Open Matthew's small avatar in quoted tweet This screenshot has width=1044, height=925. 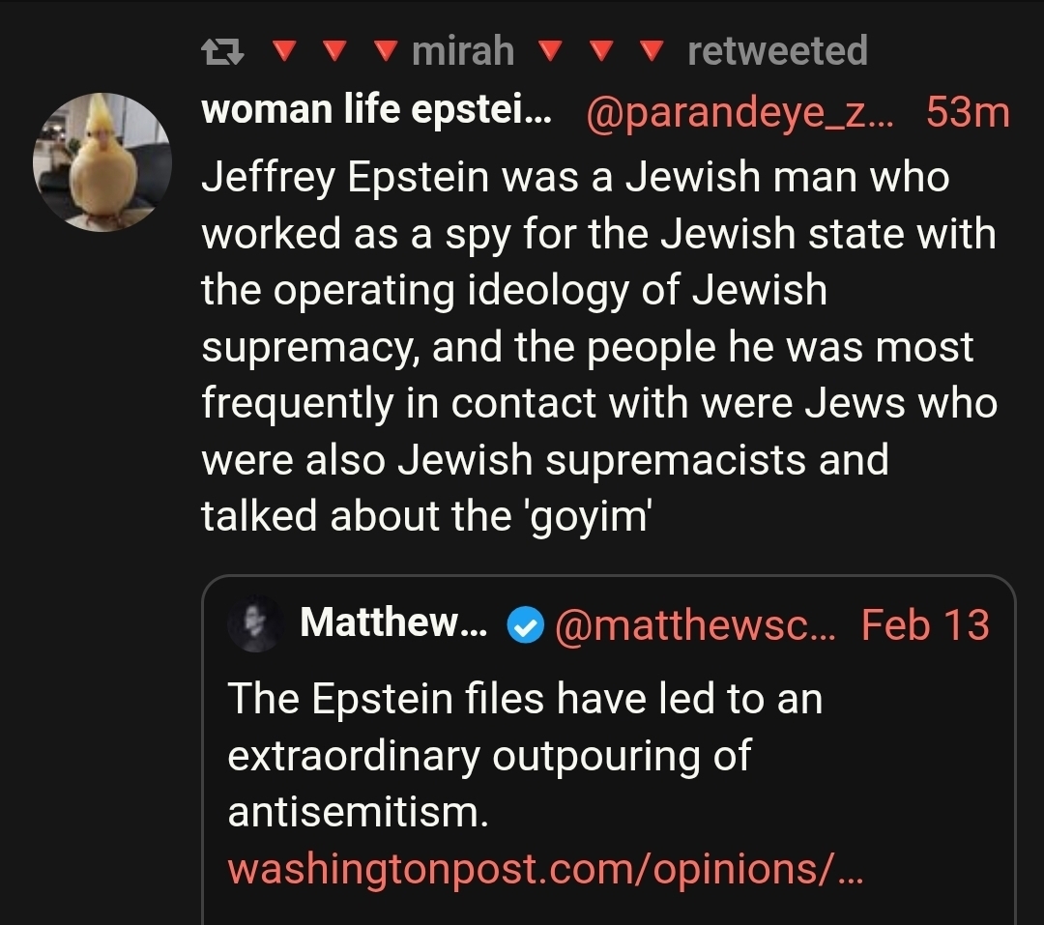[254, 624]
